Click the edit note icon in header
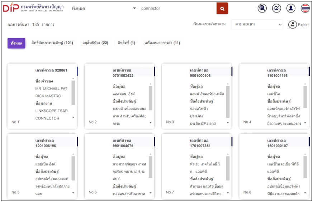Image resolution: width=313 pixels, height=202 pixels. click(277, 8)
